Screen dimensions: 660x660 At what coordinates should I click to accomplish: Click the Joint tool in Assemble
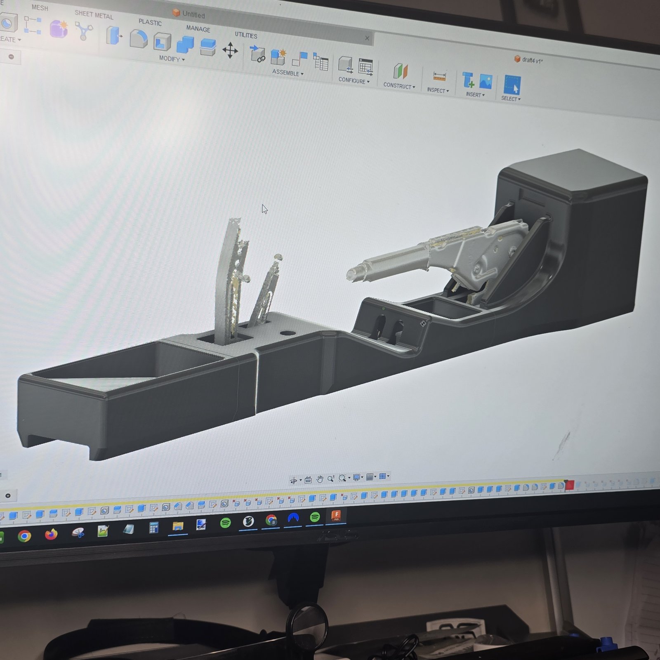tap(258, 54)
